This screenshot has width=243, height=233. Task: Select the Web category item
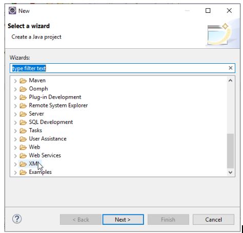(34, 147)
